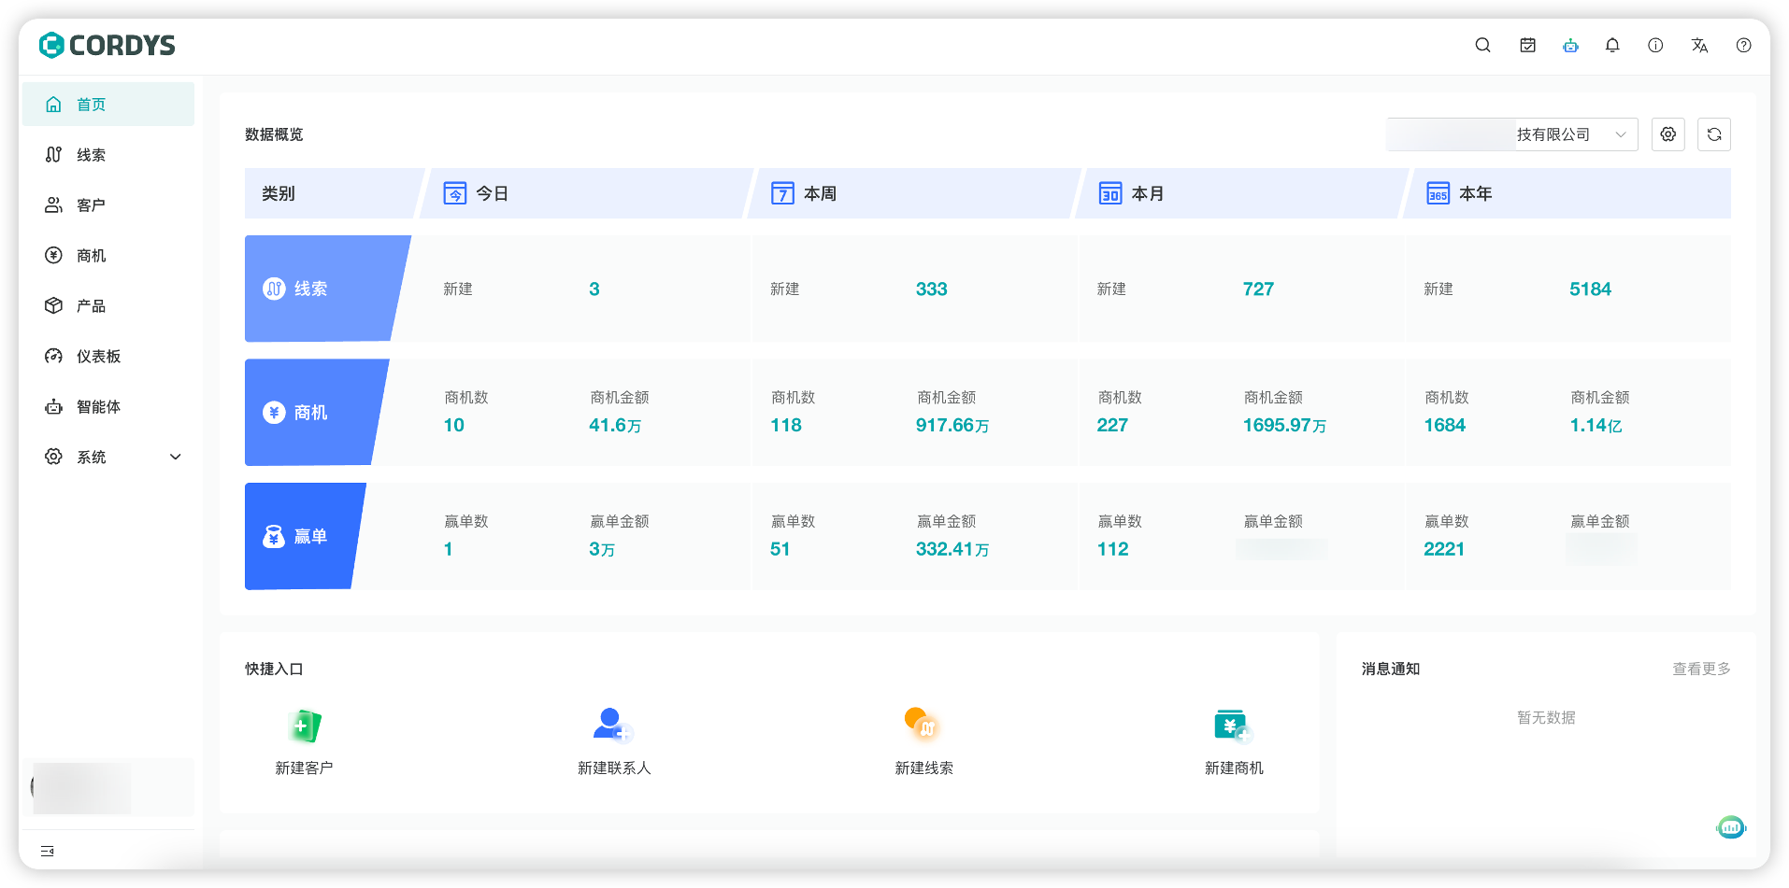The height and width of the screenshot is (888, 1789).
Task: Open the notifications bell
Action: coord(1611,45)
